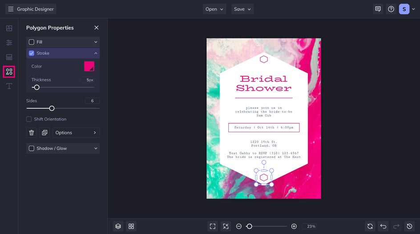Viewport: 420px width, 234px height.
Task: Click the user avatar S
Action: (404, 9)
